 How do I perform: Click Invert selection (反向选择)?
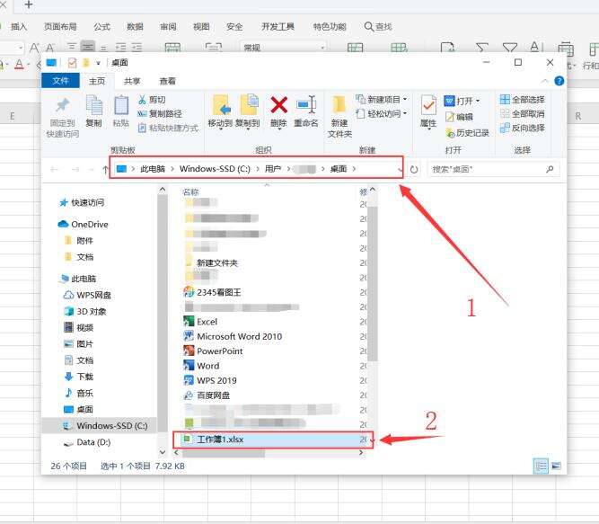(x=522, y=128)
